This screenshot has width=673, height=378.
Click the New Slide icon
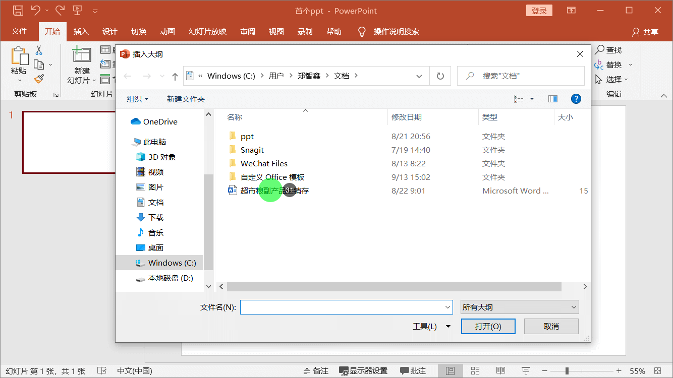pos(82,54)
